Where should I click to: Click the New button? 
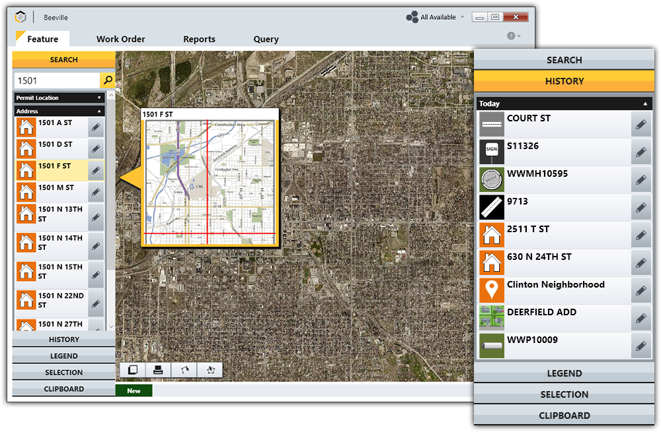click(x=134, y=390)
